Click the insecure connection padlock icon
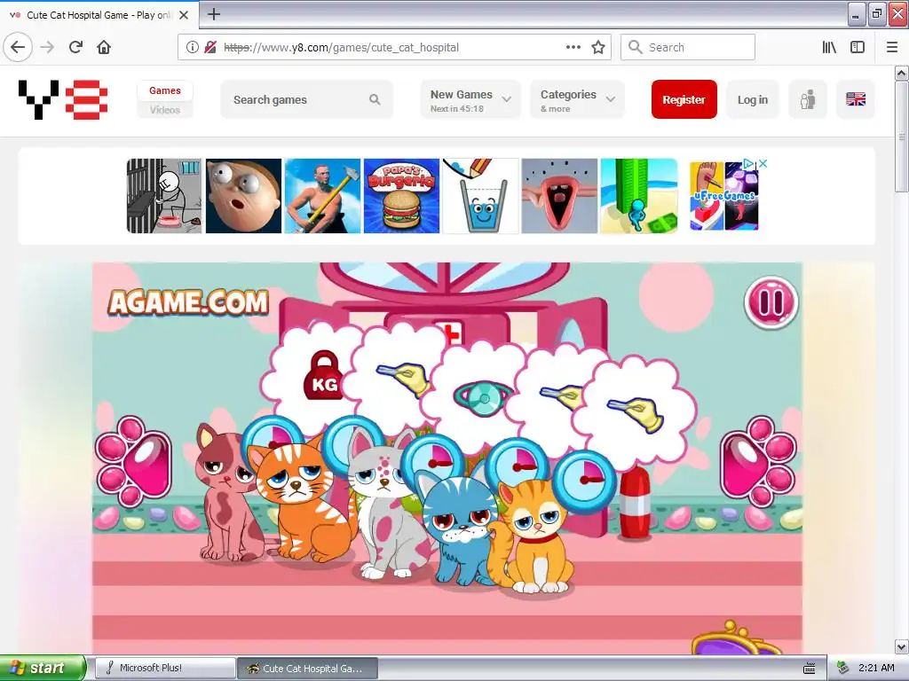This screenshot has width=909, height=681. point(211,47)
